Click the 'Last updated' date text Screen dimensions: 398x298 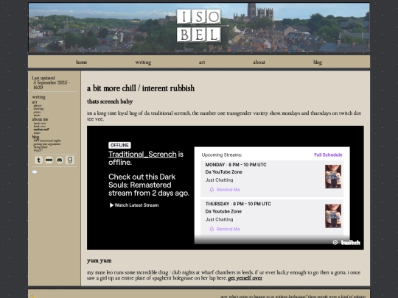point(51,82)
